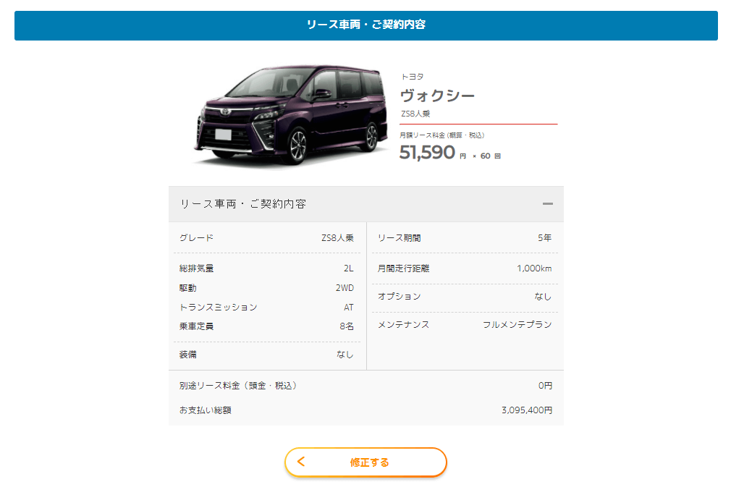
Task: Collapse the リース車両・ご契約内容 section minus icon
Action: coord(547,203)
